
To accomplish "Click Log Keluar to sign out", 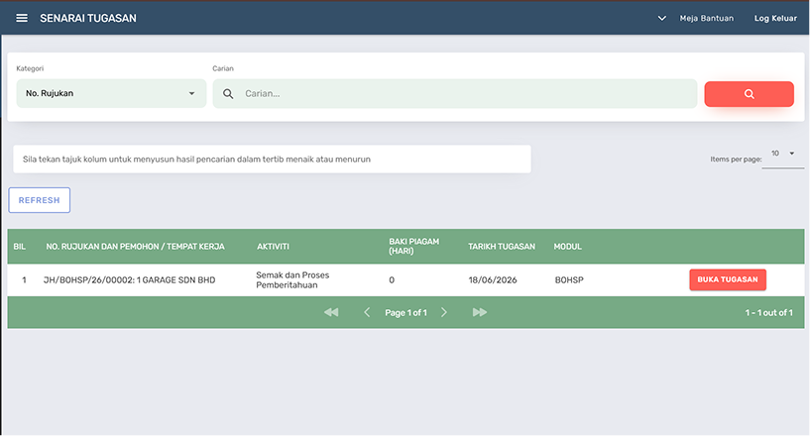I will [x=775, y=18].
